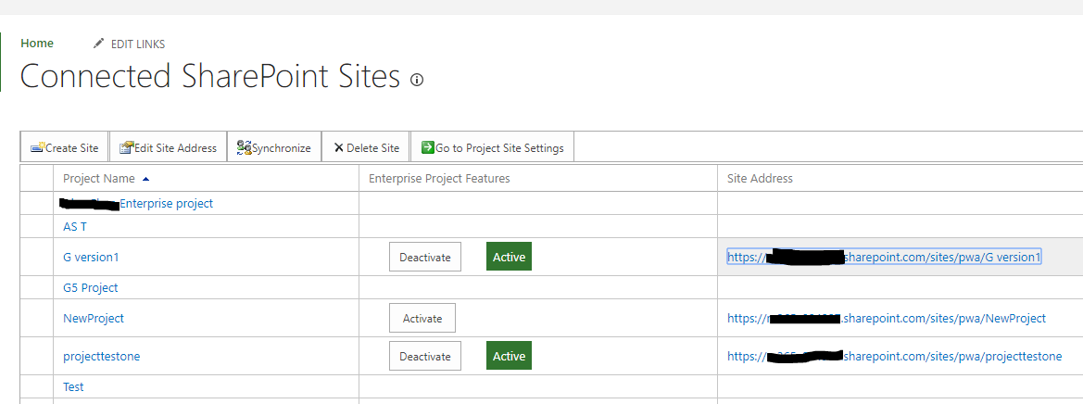Click the Create Site toolbar icon

tap(37, 147)
